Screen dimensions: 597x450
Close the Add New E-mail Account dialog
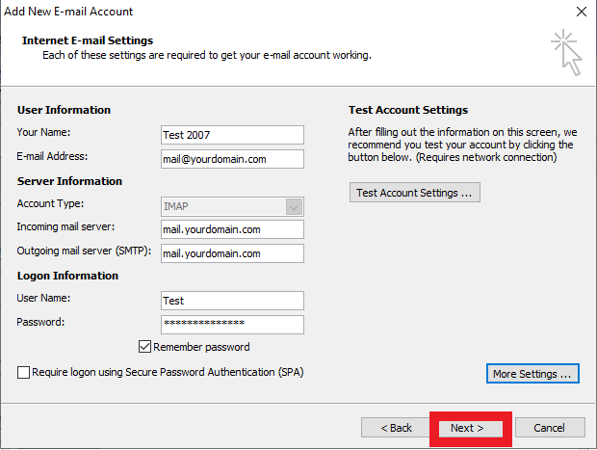click(x=581, y=12)
